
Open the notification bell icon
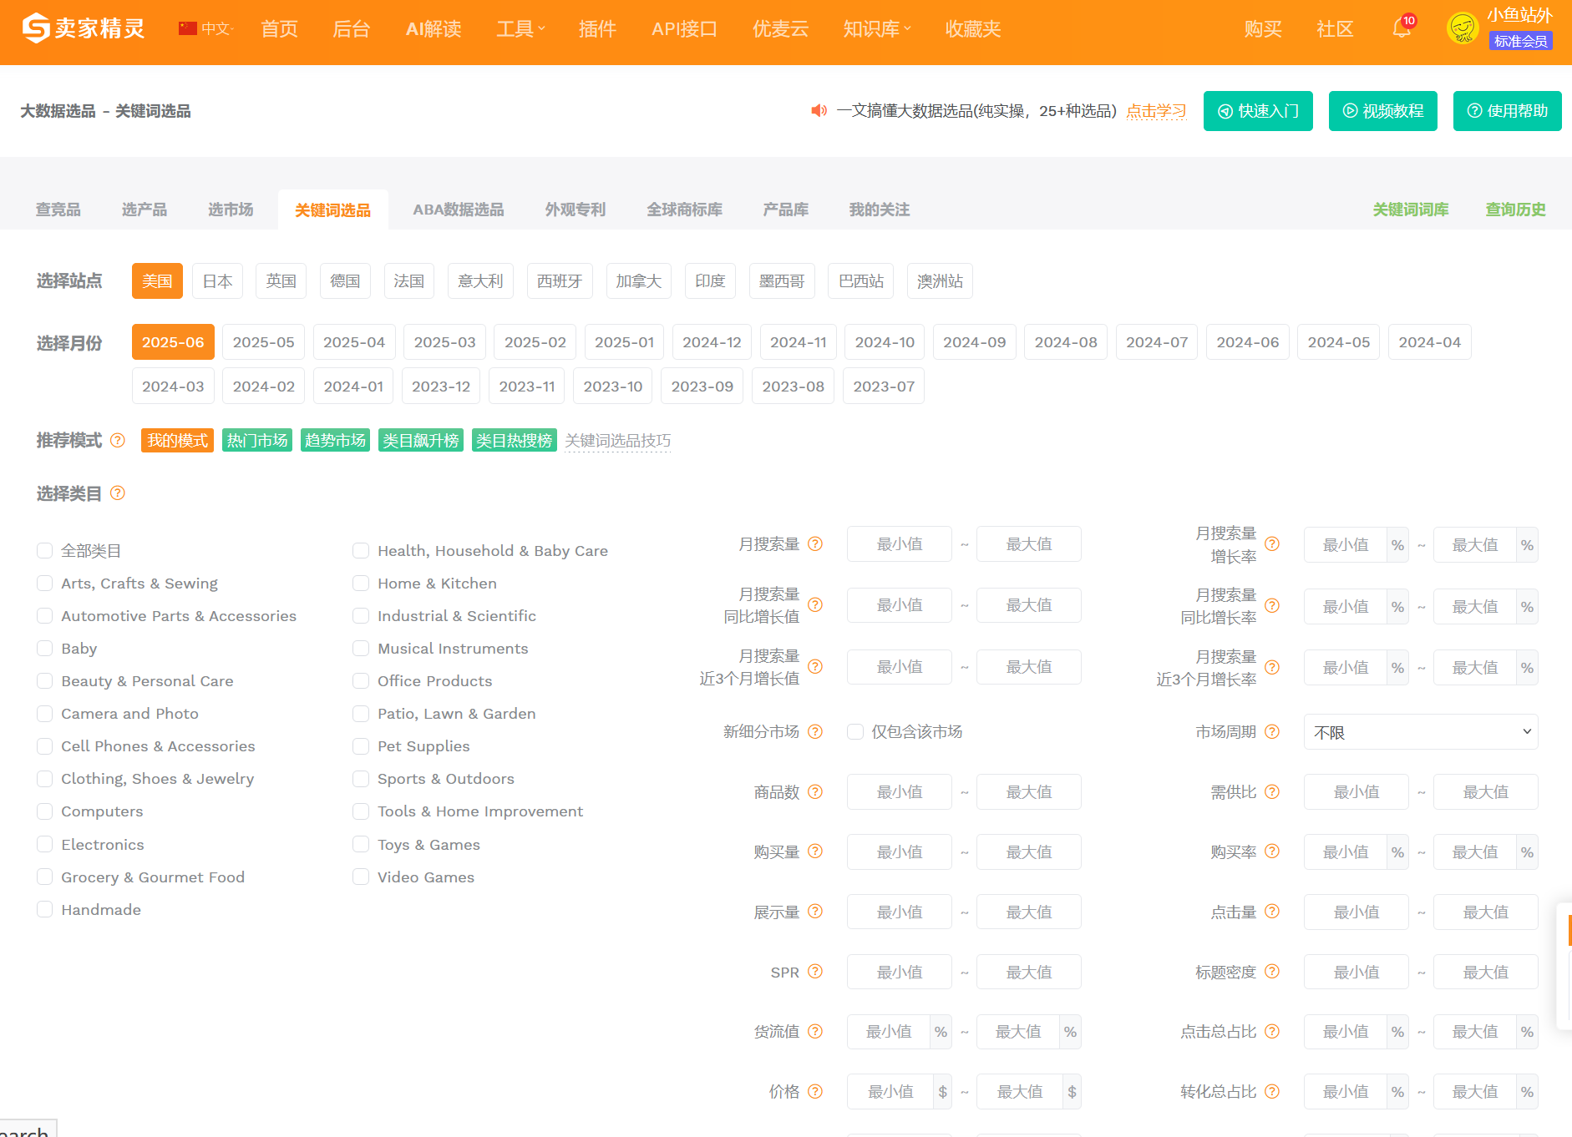(1401, 29)
